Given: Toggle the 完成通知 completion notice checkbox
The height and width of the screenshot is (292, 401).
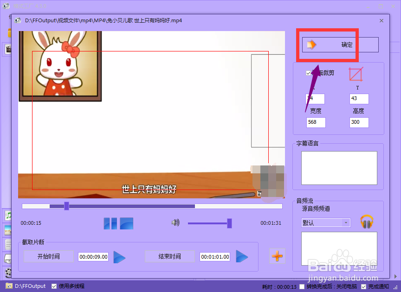Looking at the screenshot, I should coord(363,286).
